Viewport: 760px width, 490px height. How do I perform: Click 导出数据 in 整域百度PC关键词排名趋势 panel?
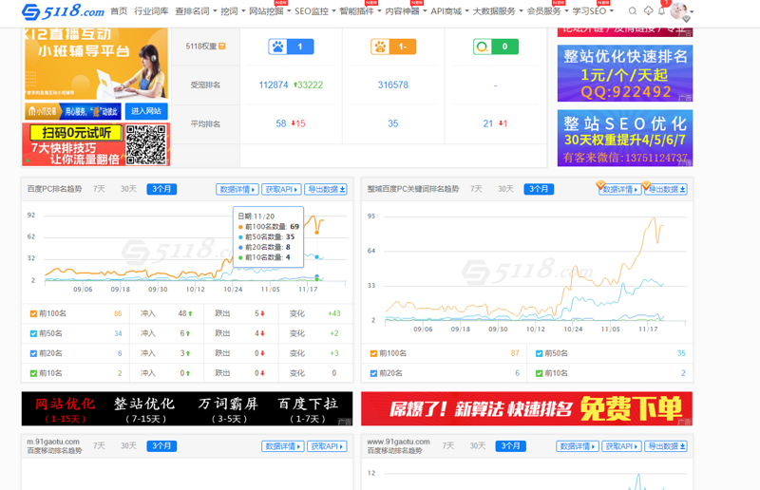[666, 189]
